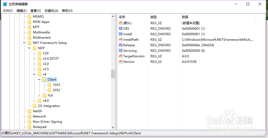Collapse the NET Framework Setup key
268x138 pixels.
(x=24, y=43)
